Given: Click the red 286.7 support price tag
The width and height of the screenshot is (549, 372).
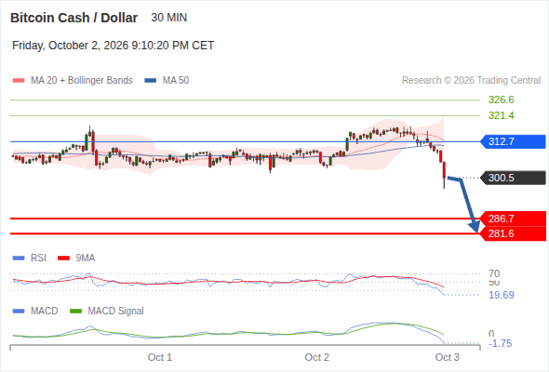Looking at the screenshot, I should pyautogui.click(x=513, y=219).
